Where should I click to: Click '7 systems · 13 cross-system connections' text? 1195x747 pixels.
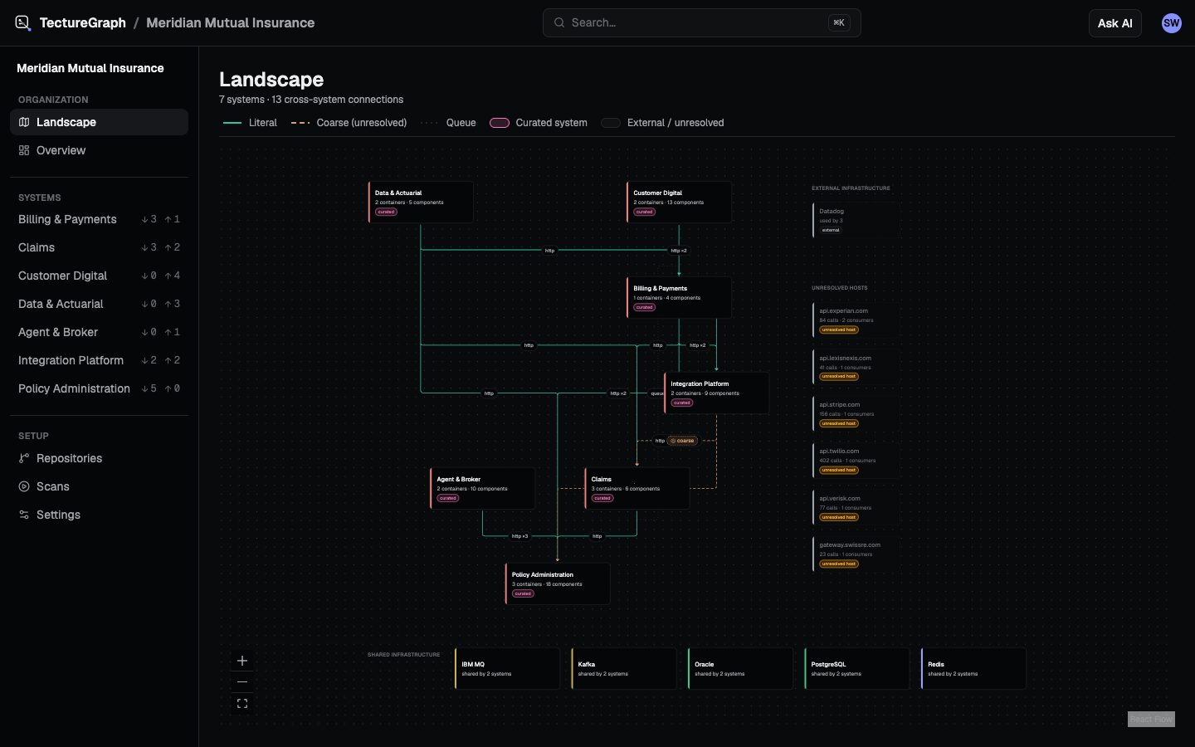311,100
